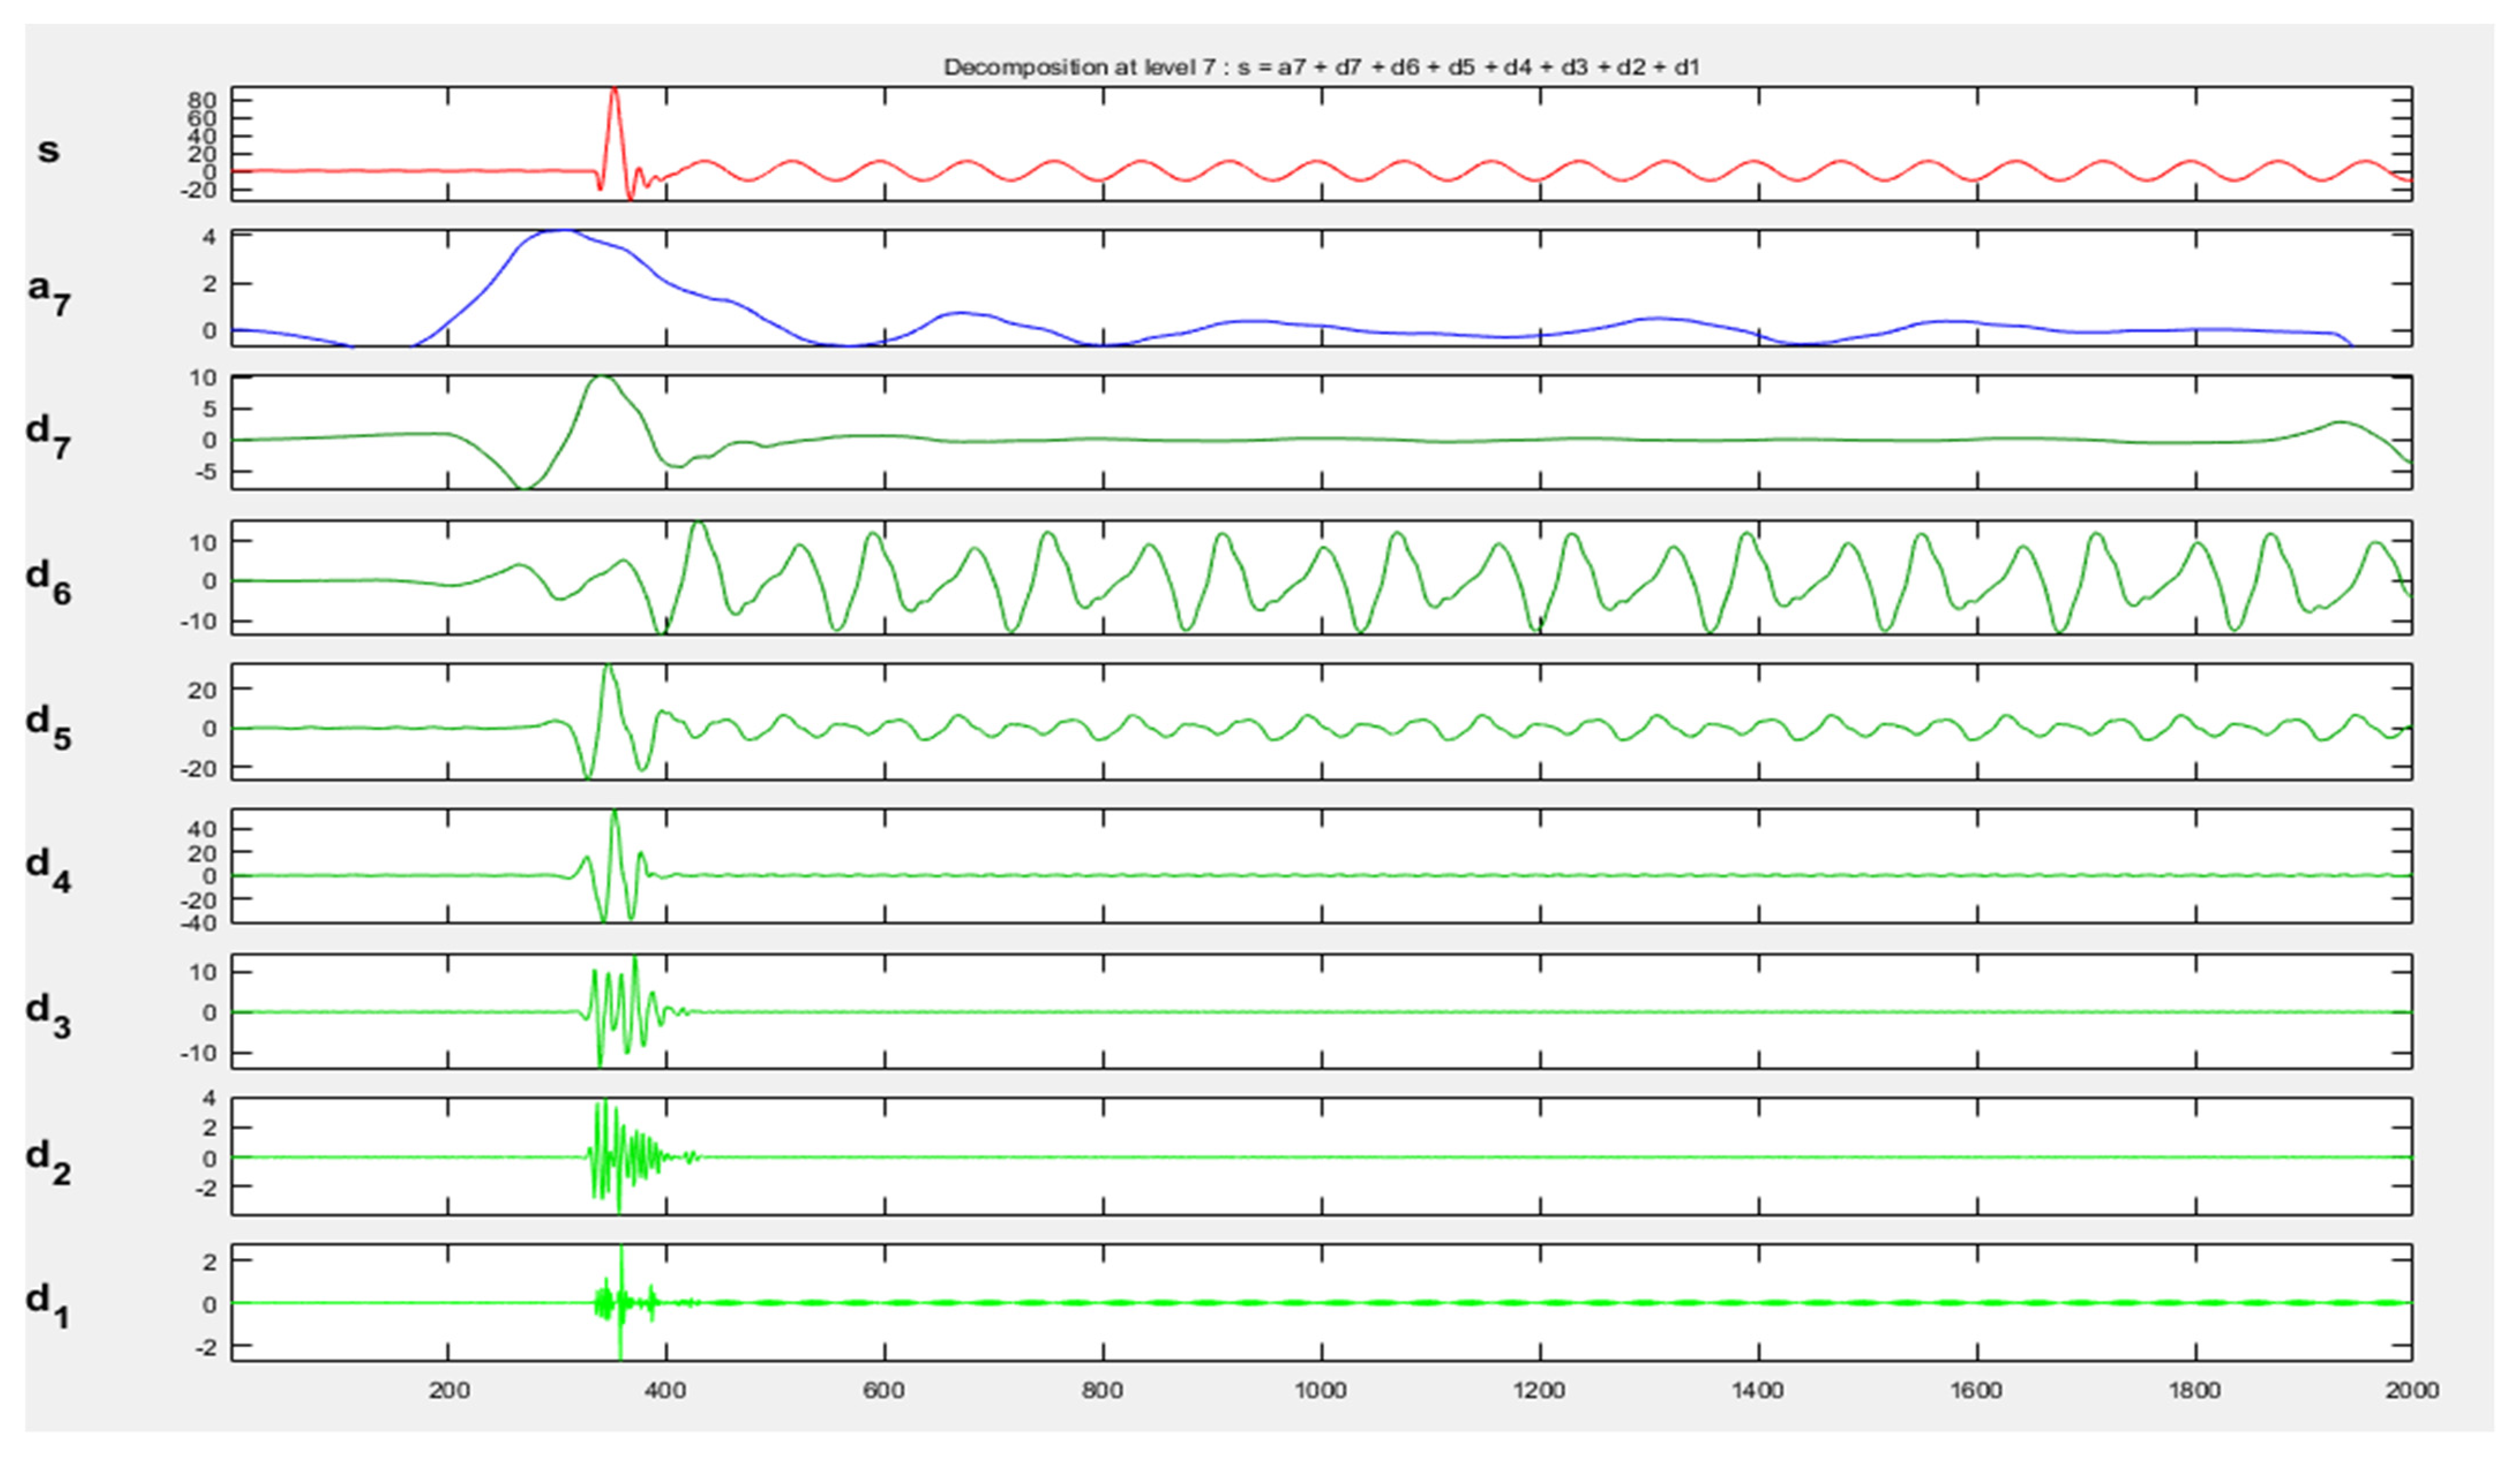Click the x-axis tick label 2000

pyautogui.click(x=2411, y=1390)
